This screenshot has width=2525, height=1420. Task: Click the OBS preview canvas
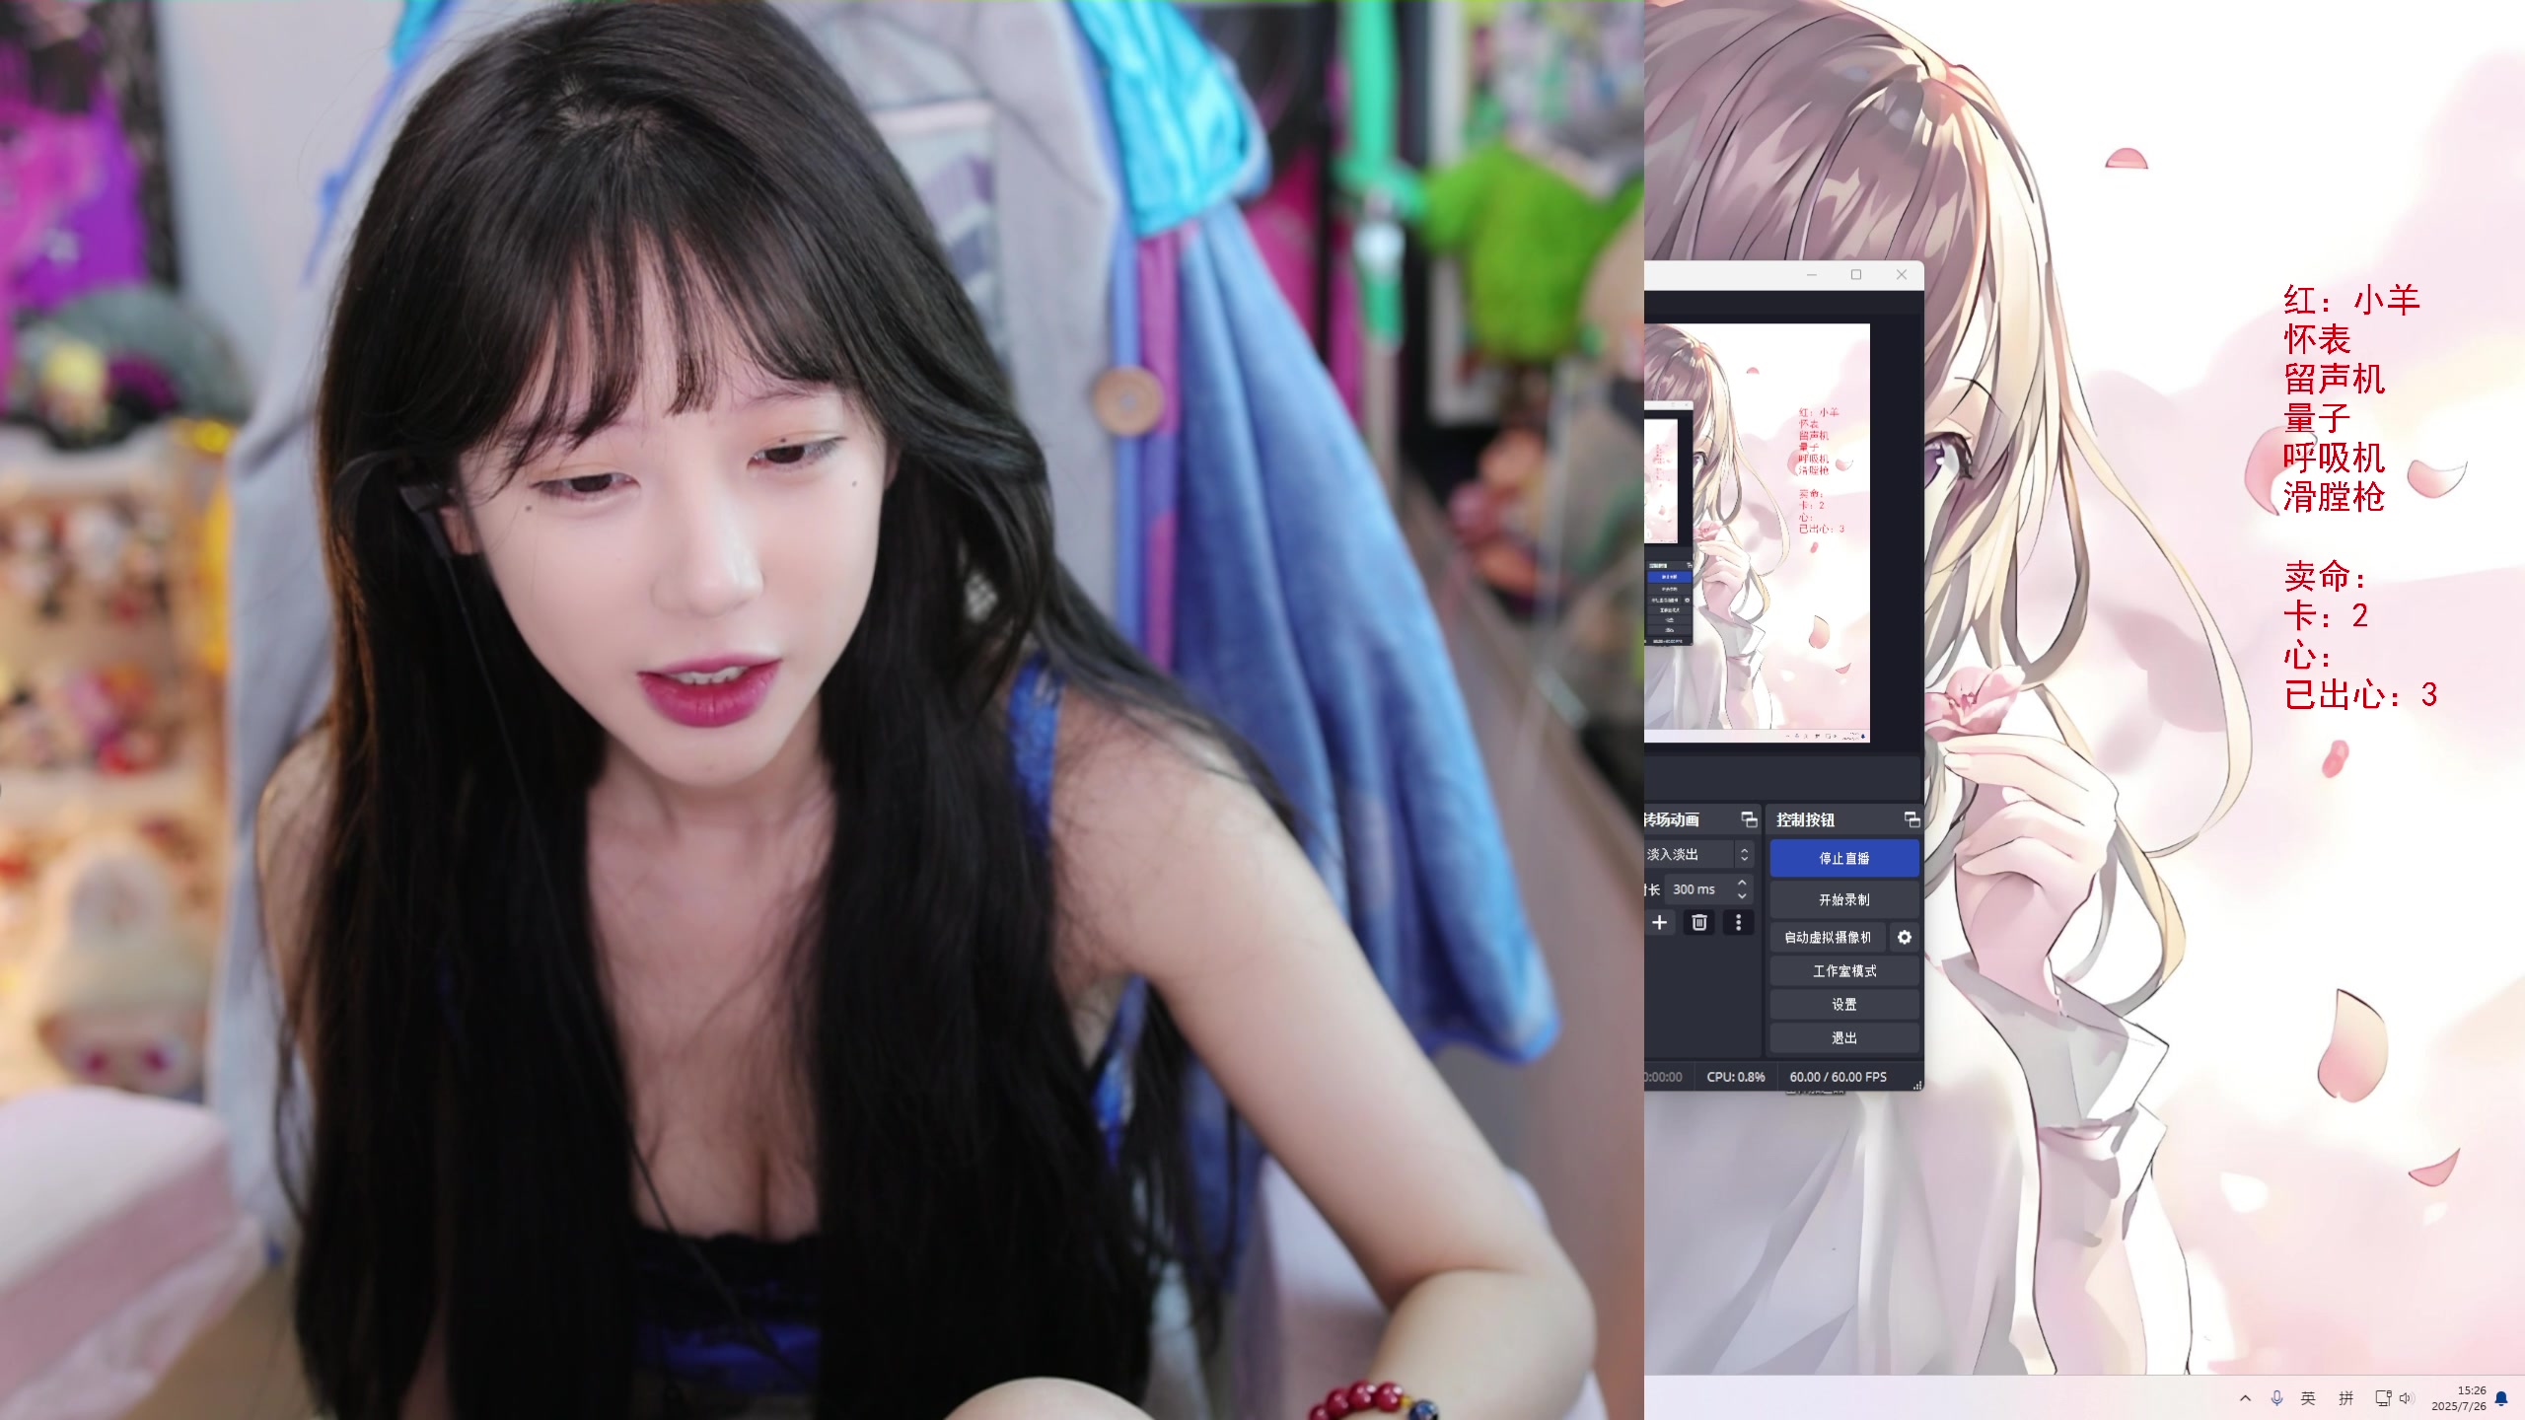click(1757, 532)
